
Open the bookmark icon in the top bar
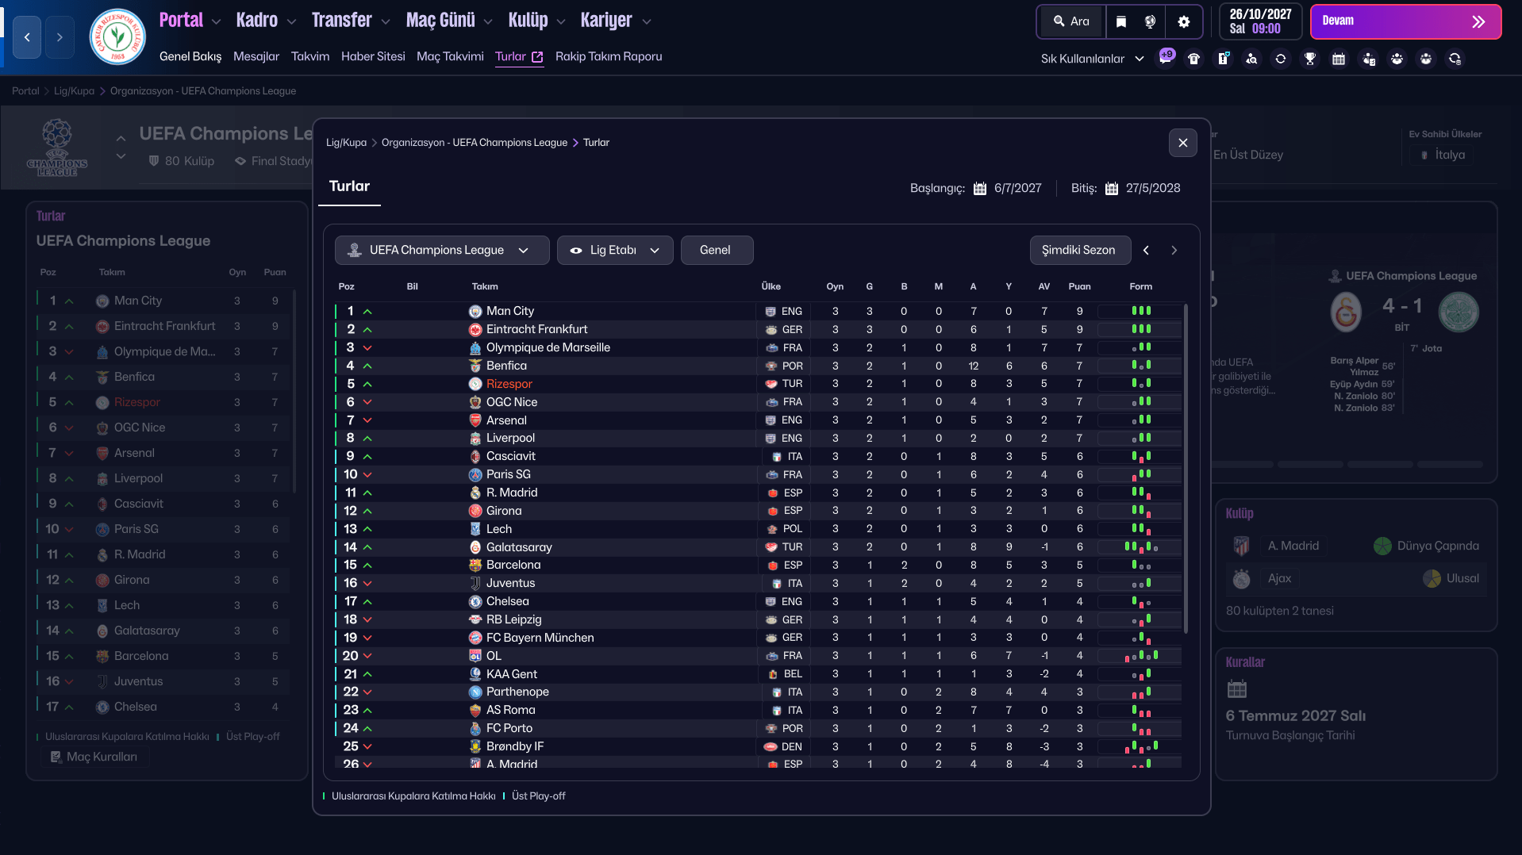click(1120, 21)
